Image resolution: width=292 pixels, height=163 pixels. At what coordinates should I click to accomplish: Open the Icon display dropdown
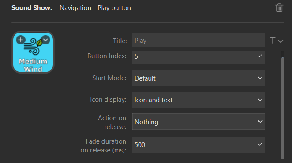click(198, 100)
